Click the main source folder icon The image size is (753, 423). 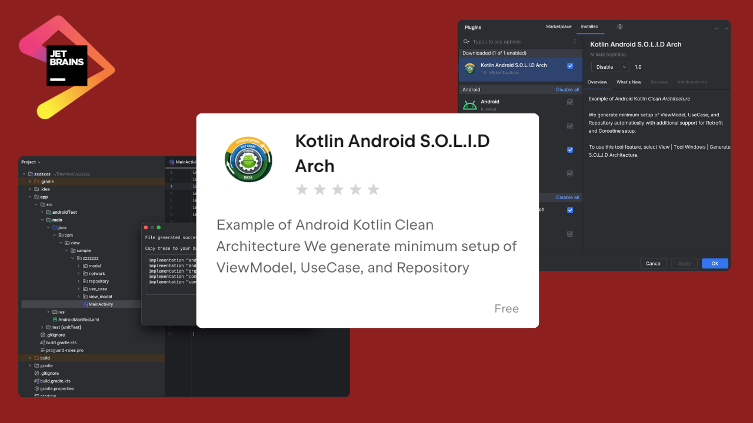pyautogui.click(x=48, y=220)
